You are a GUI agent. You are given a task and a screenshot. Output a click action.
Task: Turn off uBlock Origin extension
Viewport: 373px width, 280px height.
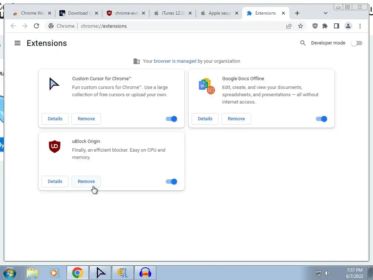click(172, 182)
